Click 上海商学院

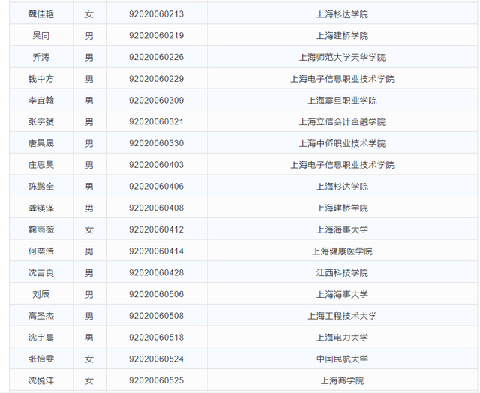click(342, 380)
